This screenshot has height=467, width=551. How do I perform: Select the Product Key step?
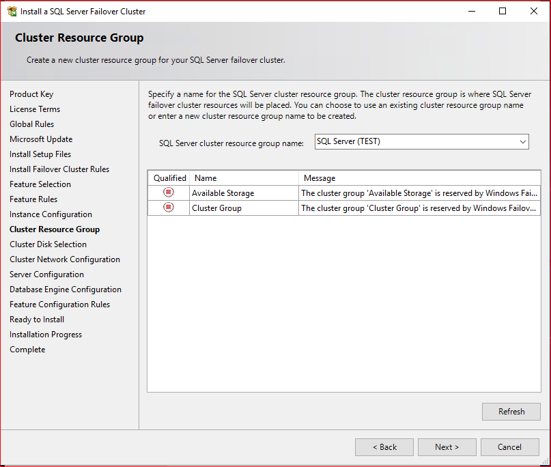(31, 94)
